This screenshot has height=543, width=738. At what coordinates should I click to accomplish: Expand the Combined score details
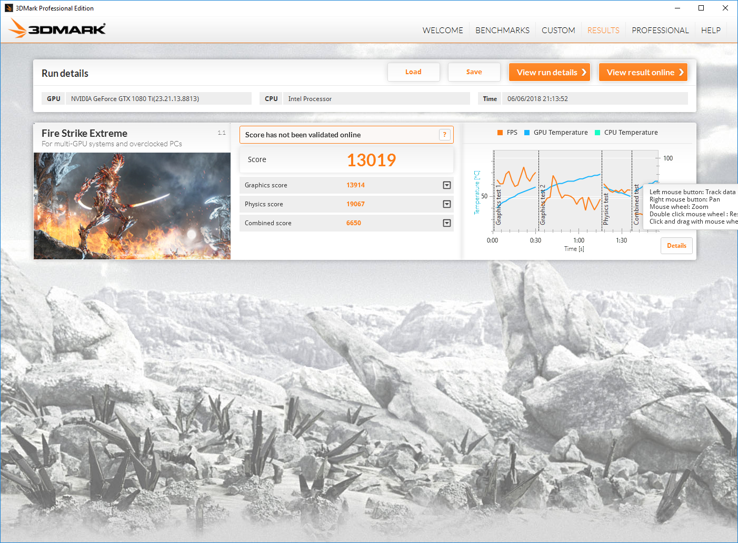click(447, 223)
